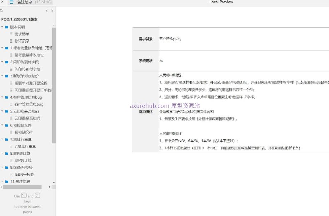Screen dimensions: 329x216
Task: Go to previous page with left chevron
Action: [x=46, y=11]
